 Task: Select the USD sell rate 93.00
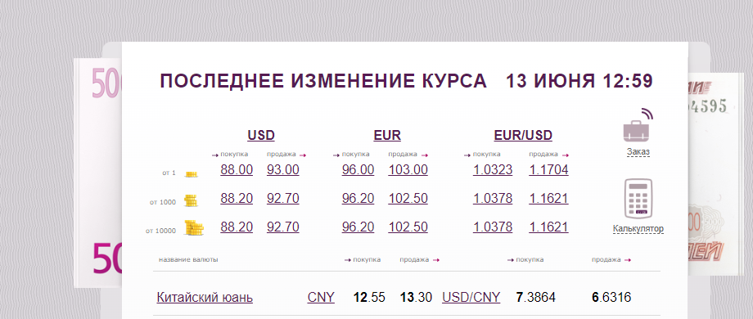283,170
